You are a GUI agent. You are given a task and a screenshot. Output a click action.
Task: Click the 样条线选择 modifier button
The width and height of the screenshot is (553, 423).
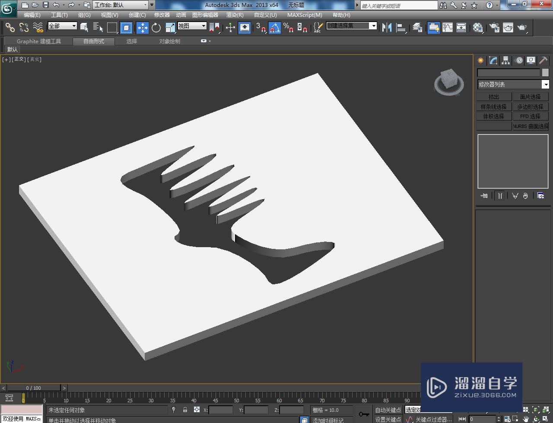coord(494,107)
